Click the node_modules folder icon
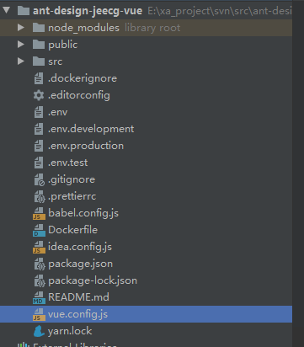The width and height of the screenshot is (304, 347). pyautogui.click(x=39, y=28)
